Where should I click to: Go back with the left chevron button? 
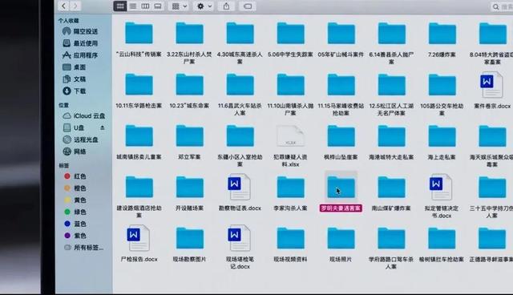(64, 6)
